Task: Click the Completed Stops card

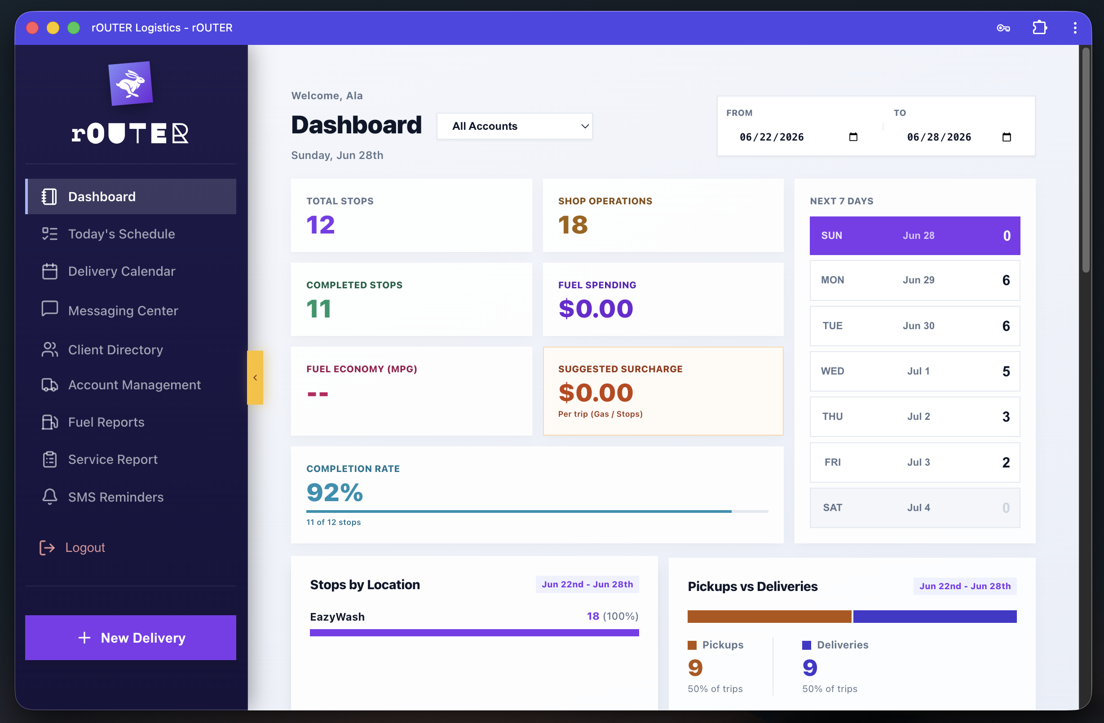Action: (411, 299)
